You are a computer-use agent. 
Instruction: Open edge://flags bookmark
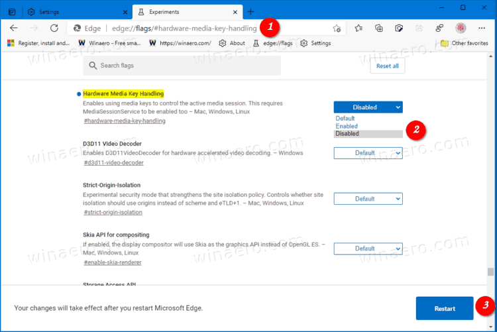point(272,43)
